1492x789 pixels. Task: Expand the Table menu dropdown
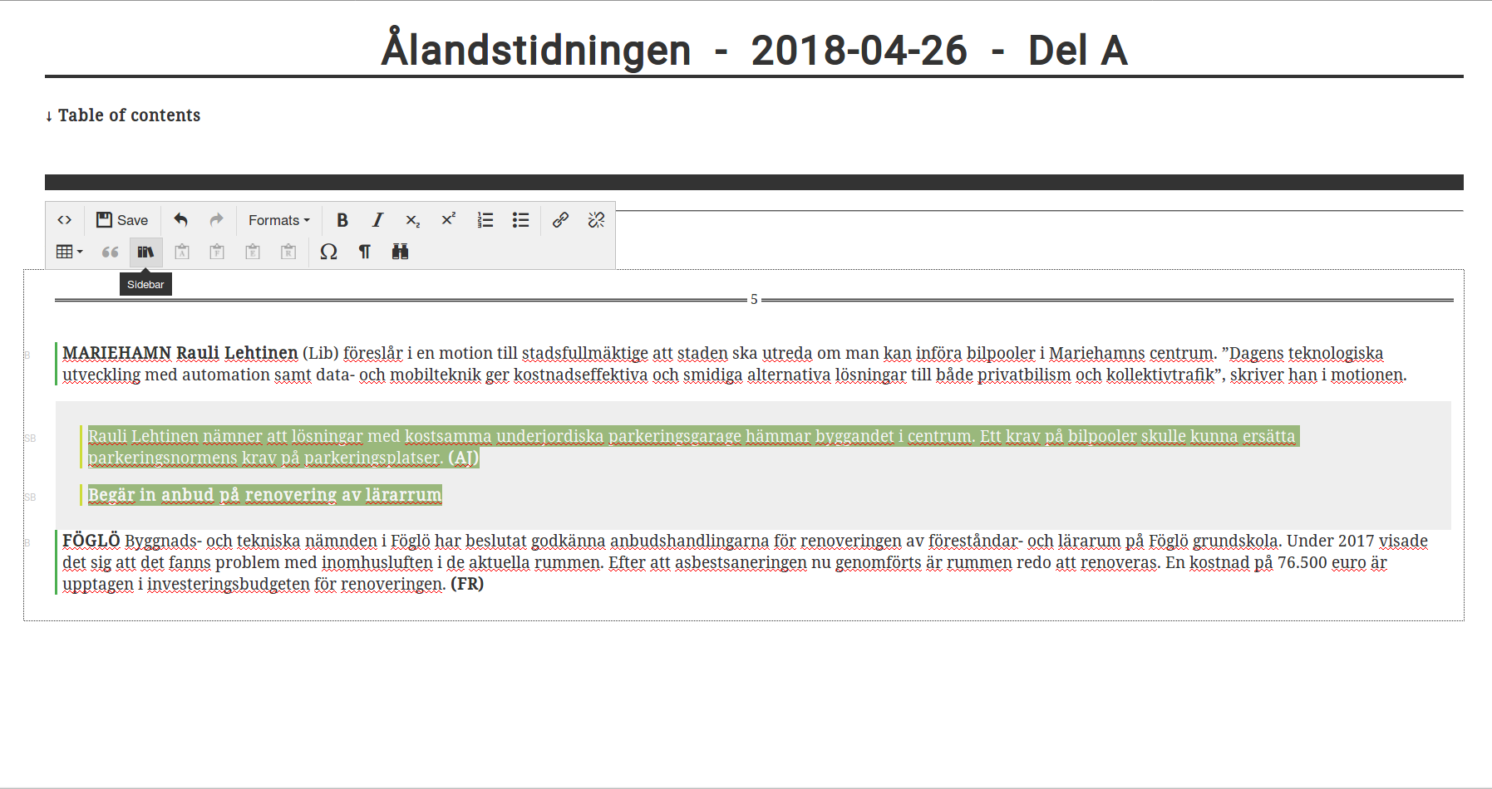point(69,252)
